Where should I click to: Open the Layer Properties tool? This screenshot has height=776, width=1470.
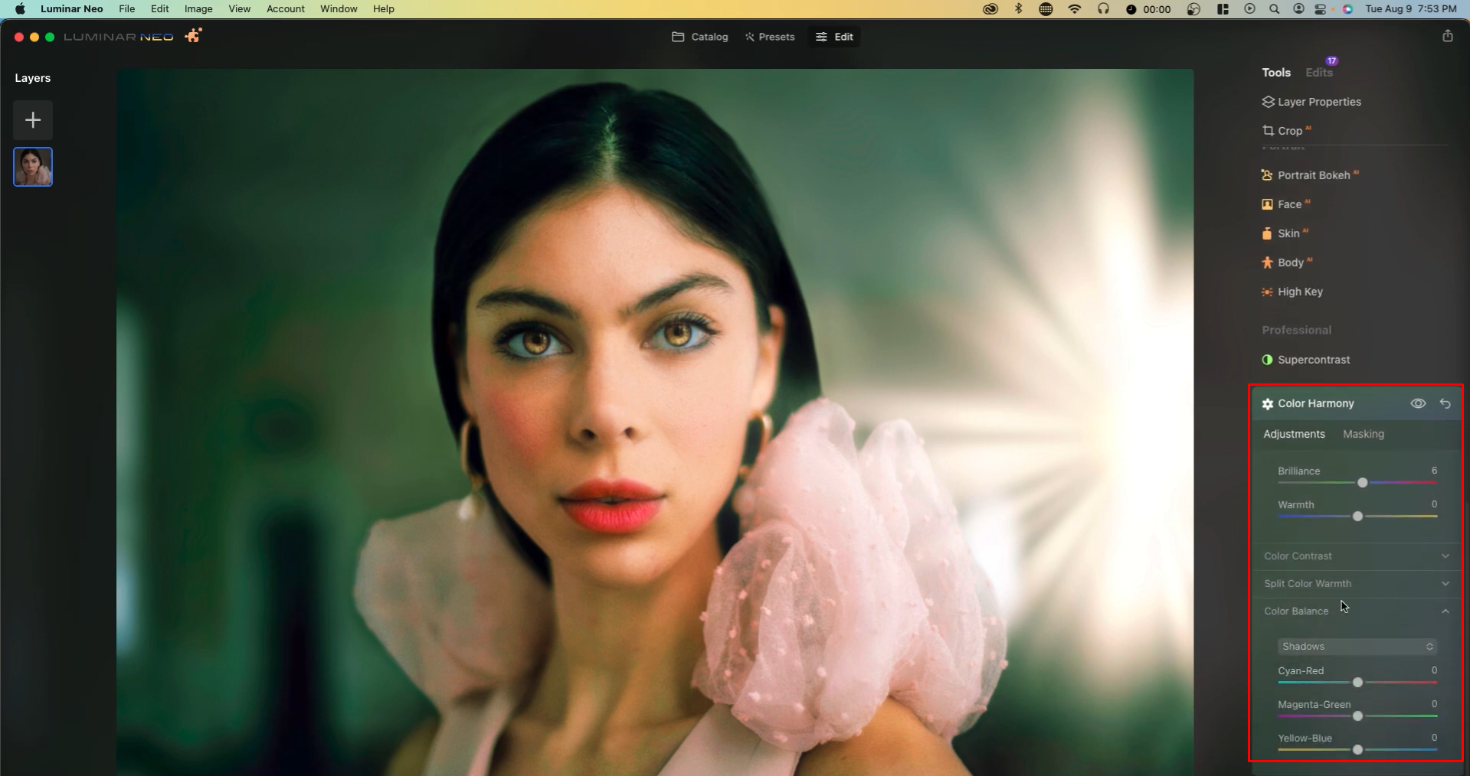click(x=1319, y=102)
